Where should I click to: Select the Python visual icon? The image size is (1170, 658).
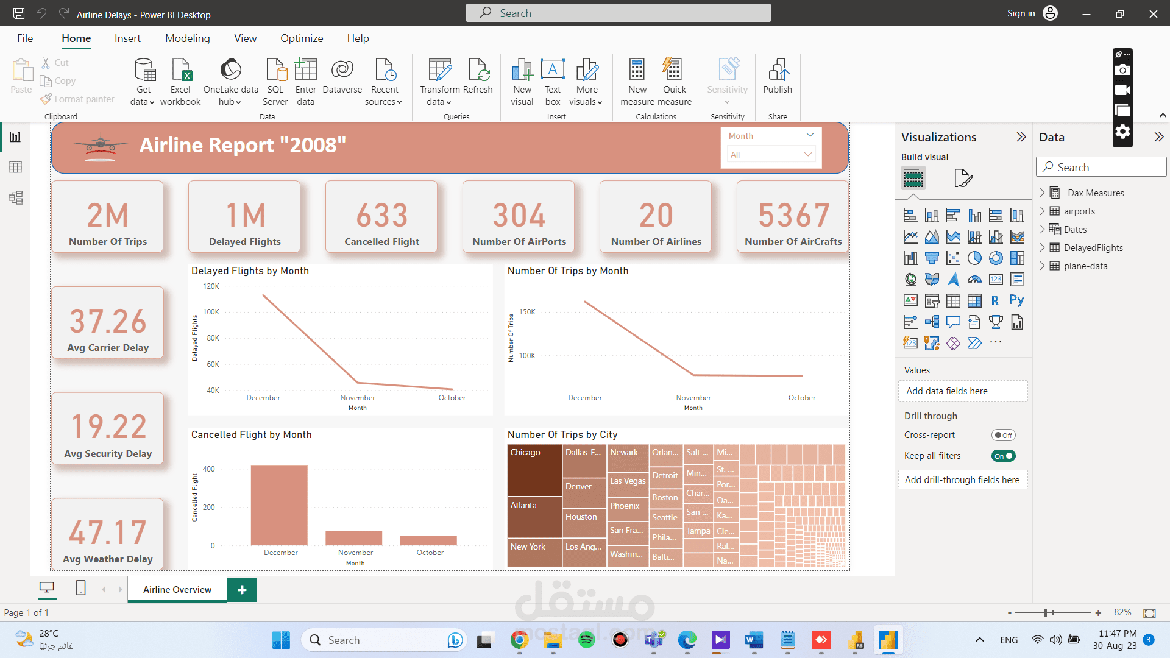tap(1016, 300)
